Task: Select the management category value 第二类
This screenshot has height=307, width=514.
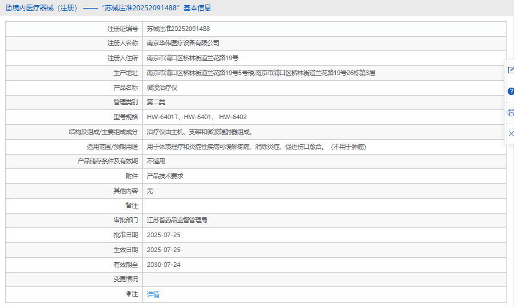Action: click(156, 102)
